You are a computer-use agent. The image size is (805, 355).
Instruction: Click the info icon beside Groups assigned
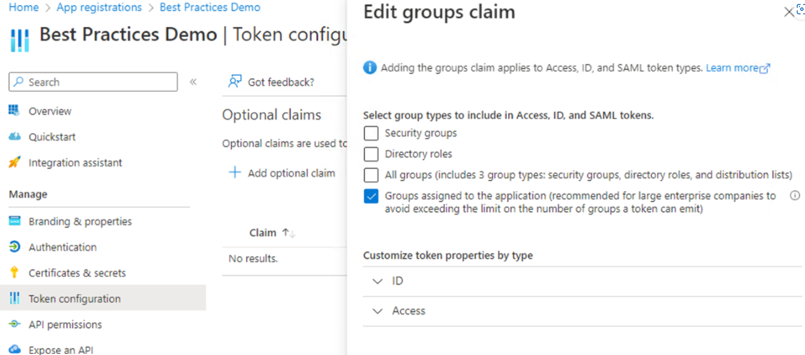pyautogui.click(x=794, y=196)
